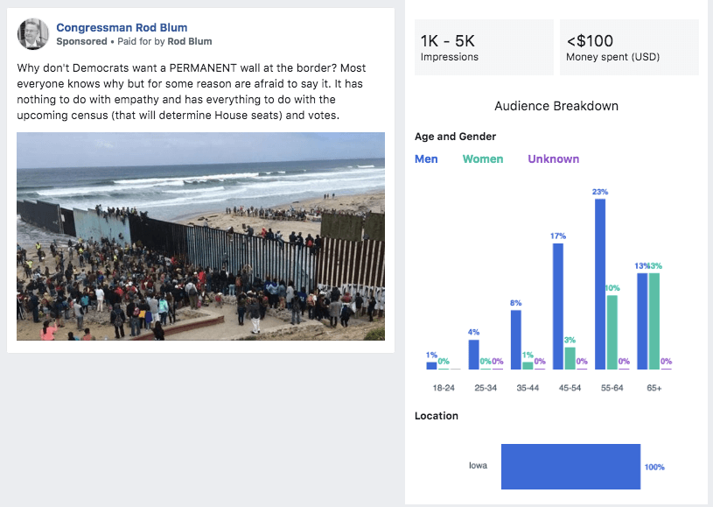Click the Audience Breakdown heading
Screen dimensions: 713x507
(556, 106)
